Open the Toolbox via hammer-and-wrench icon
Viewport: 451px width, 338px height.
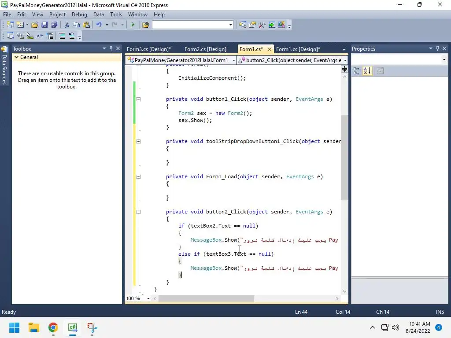262,25
